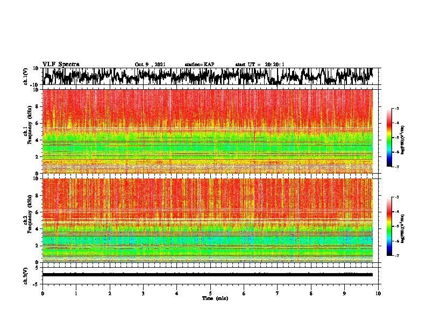Click the black ch.3(V) signal band
The width and height of the screenshot is (426, 329).
208,275
